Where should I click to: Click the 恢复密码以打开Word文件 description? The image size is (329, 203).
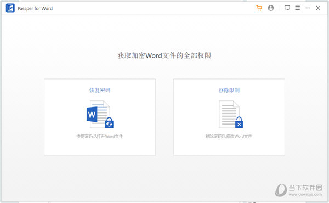pyautogui.click(x=99, y=137)
